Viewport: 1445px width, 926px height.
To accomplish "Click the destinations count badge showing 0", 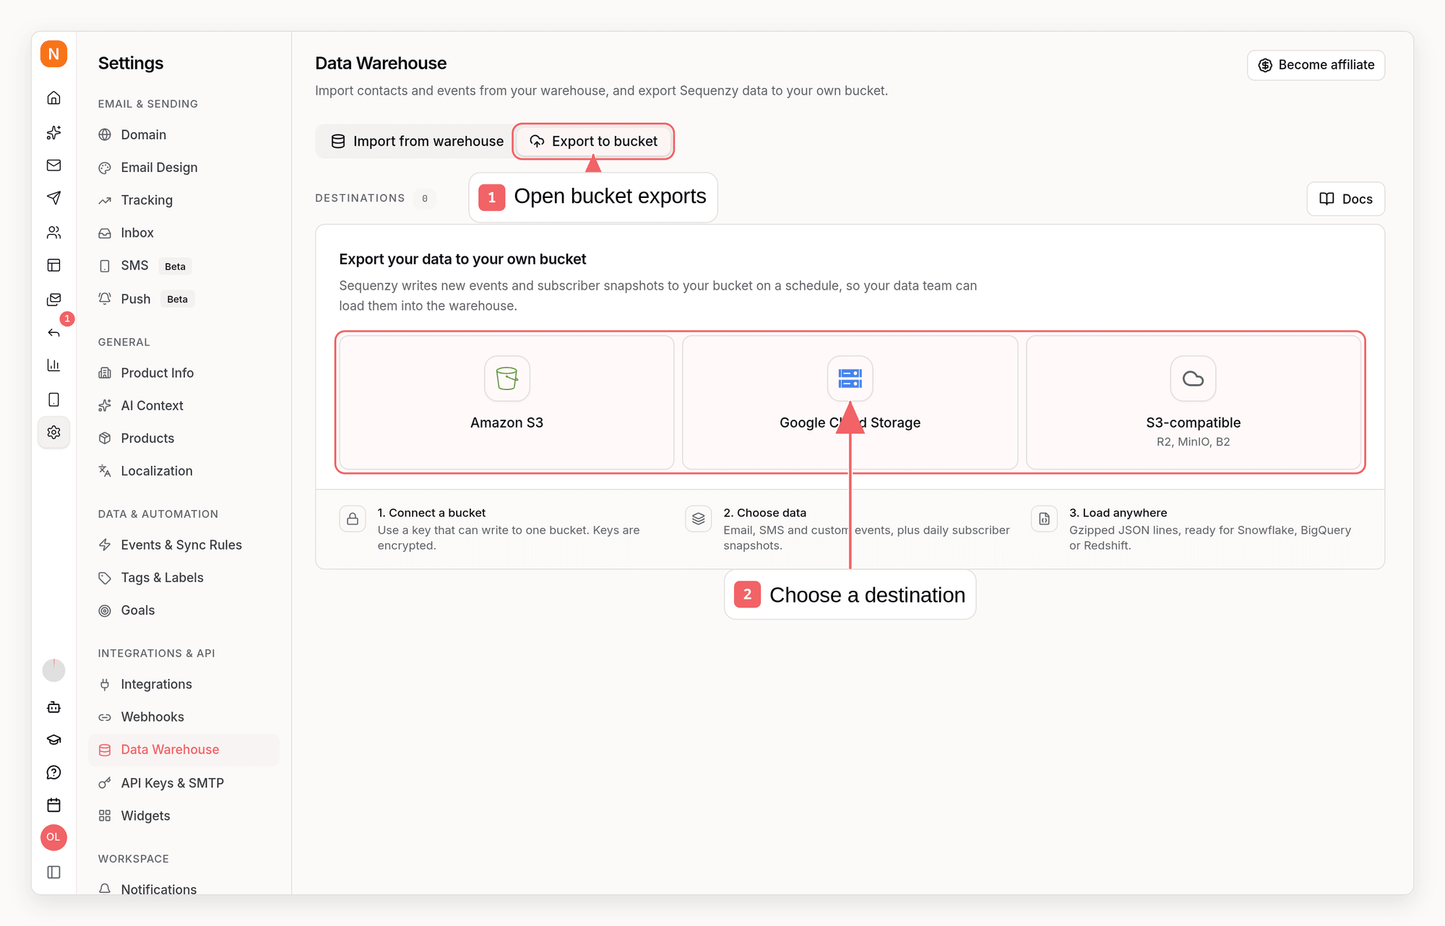I will pyautogui.click(x=425, y=198).
